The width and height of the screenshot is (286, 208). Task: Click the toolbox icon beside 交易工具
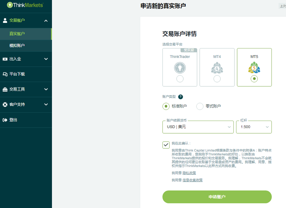(5, 89)
